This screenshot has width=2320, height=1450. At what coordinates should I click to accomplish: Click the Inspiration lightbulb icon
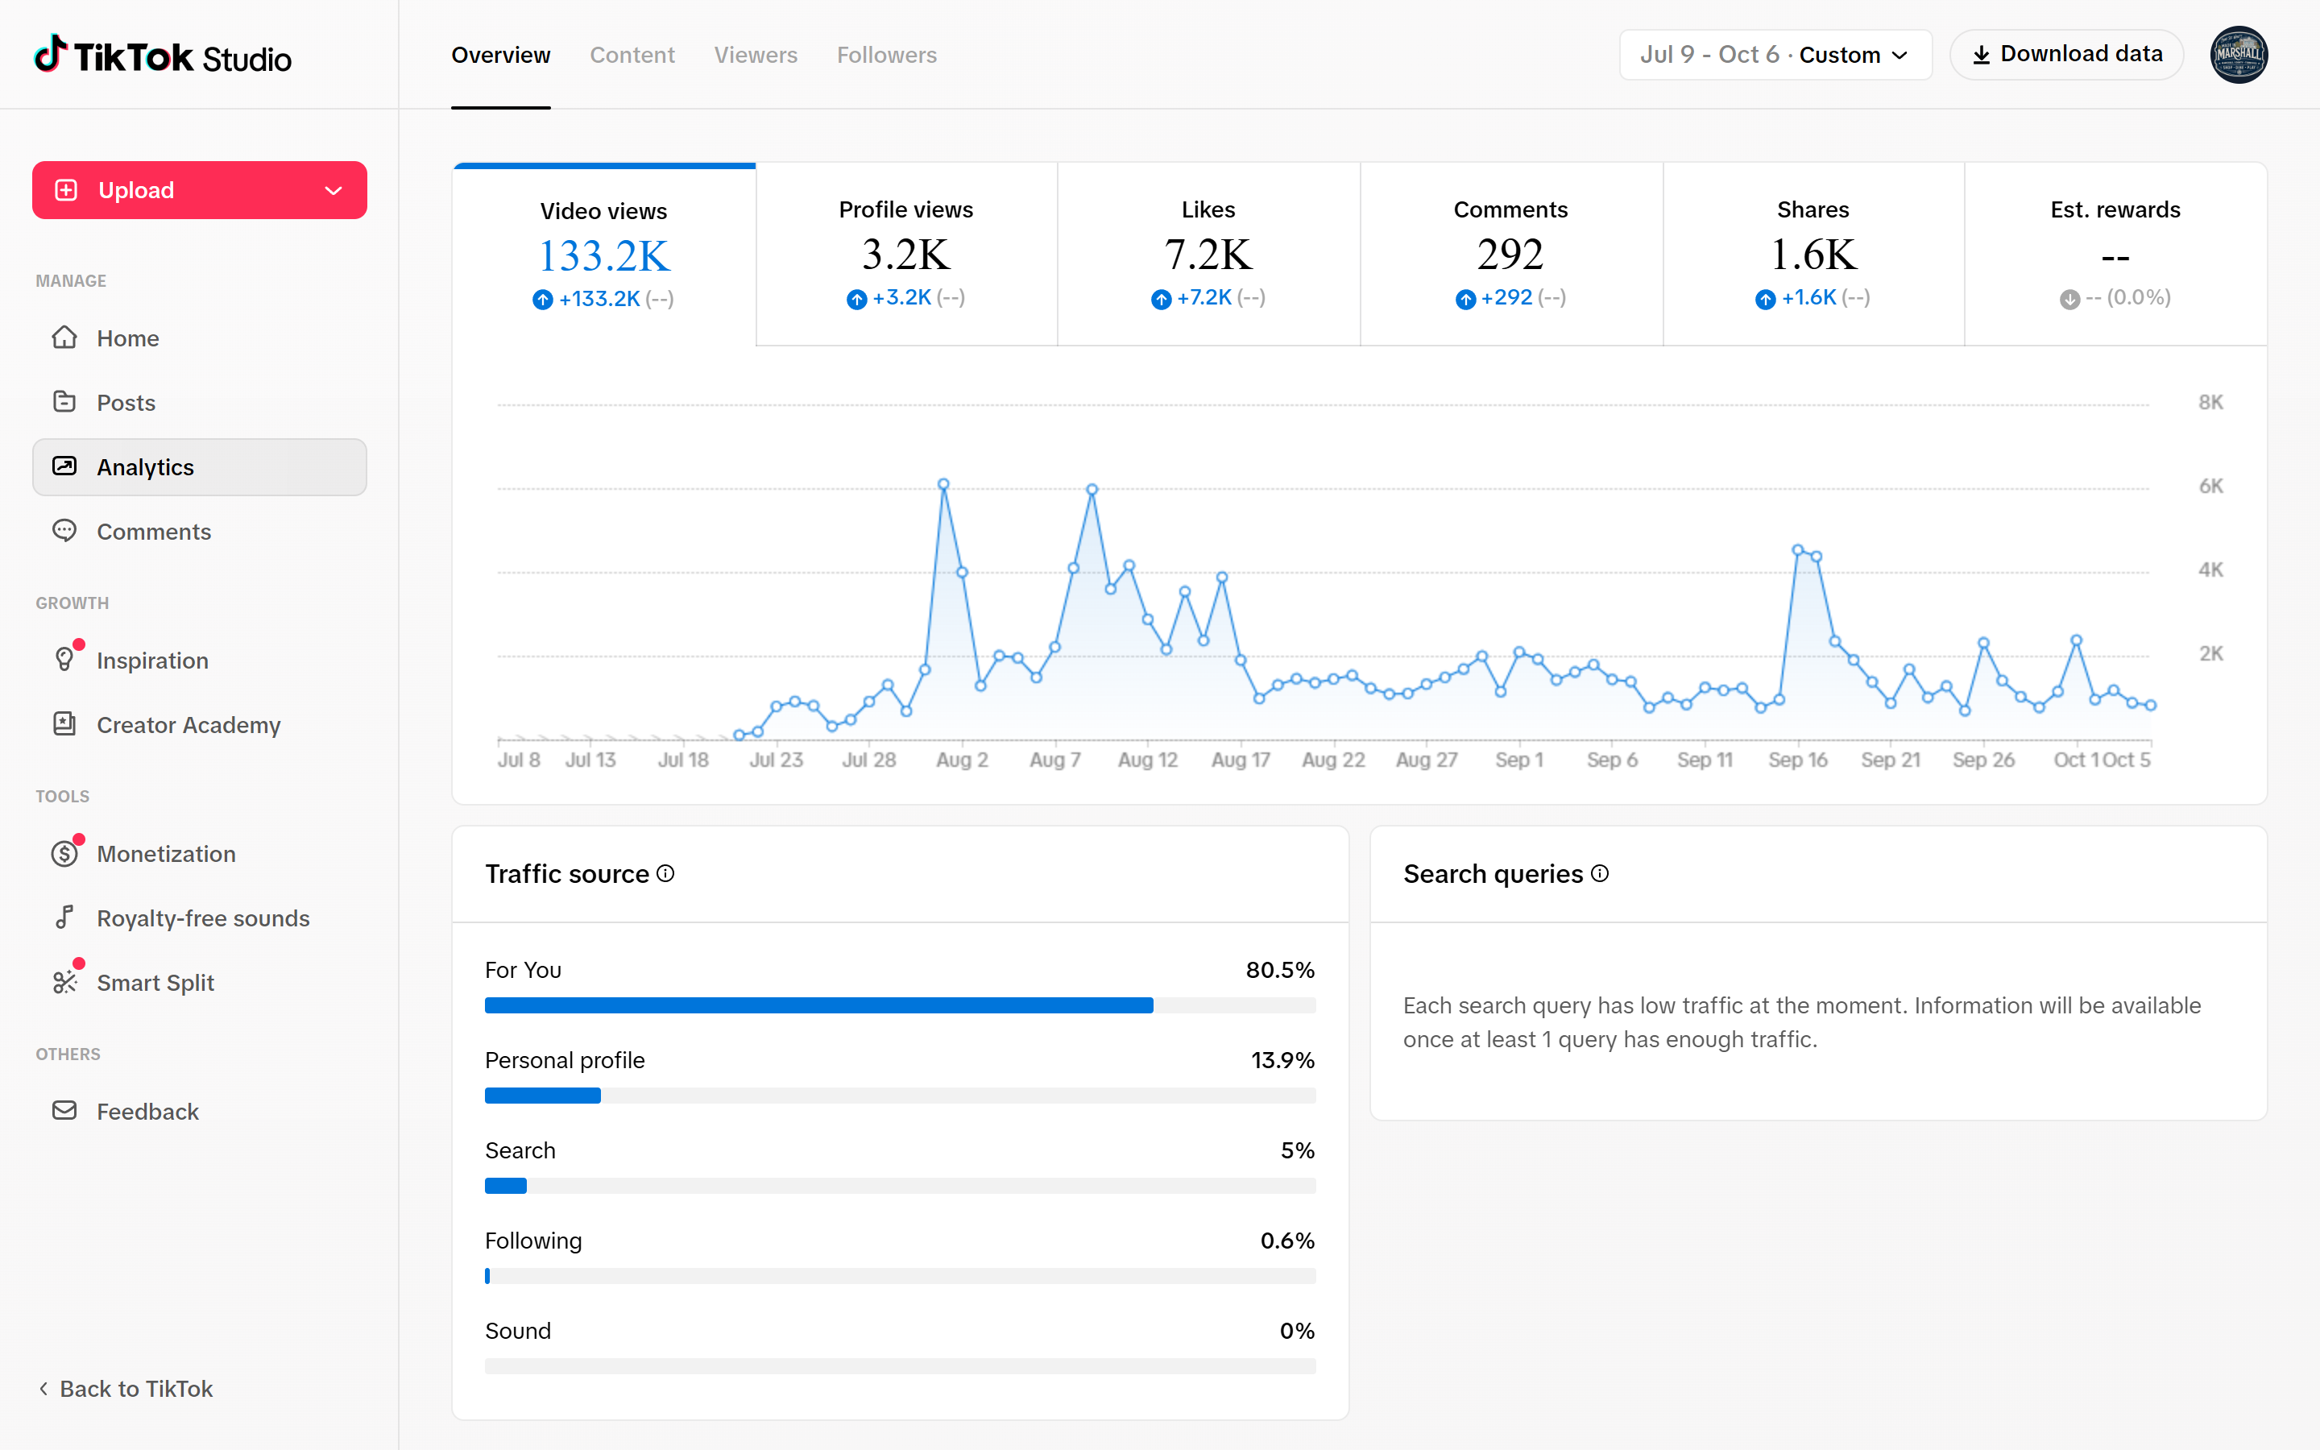pos(64,660)
